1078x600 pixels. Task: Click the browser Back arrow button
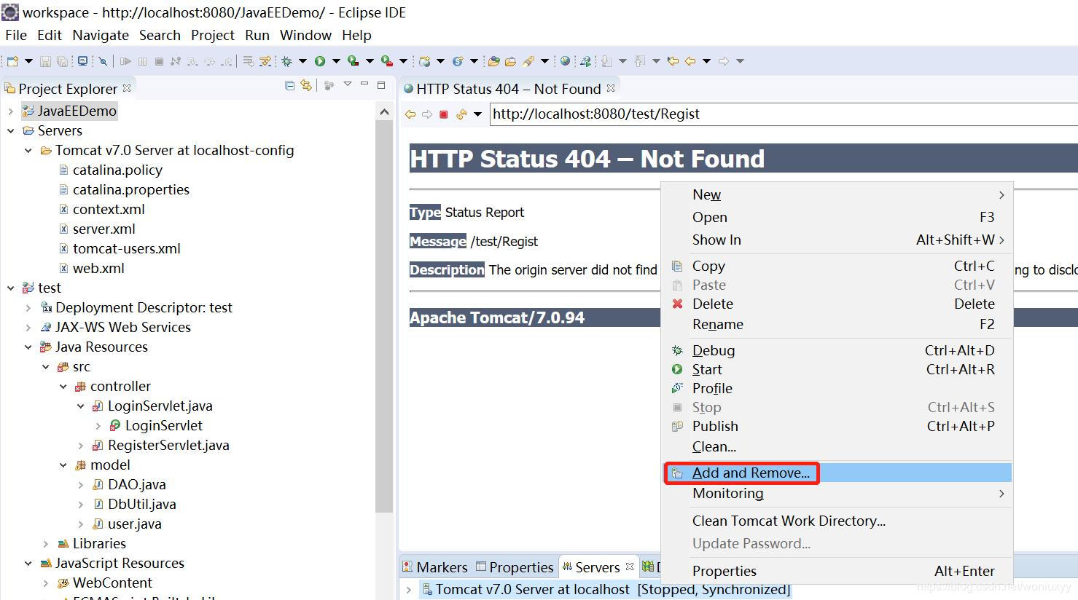point(410,114)
